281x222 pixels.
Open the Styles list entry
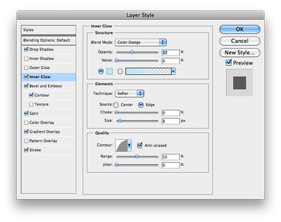(48, 30)
